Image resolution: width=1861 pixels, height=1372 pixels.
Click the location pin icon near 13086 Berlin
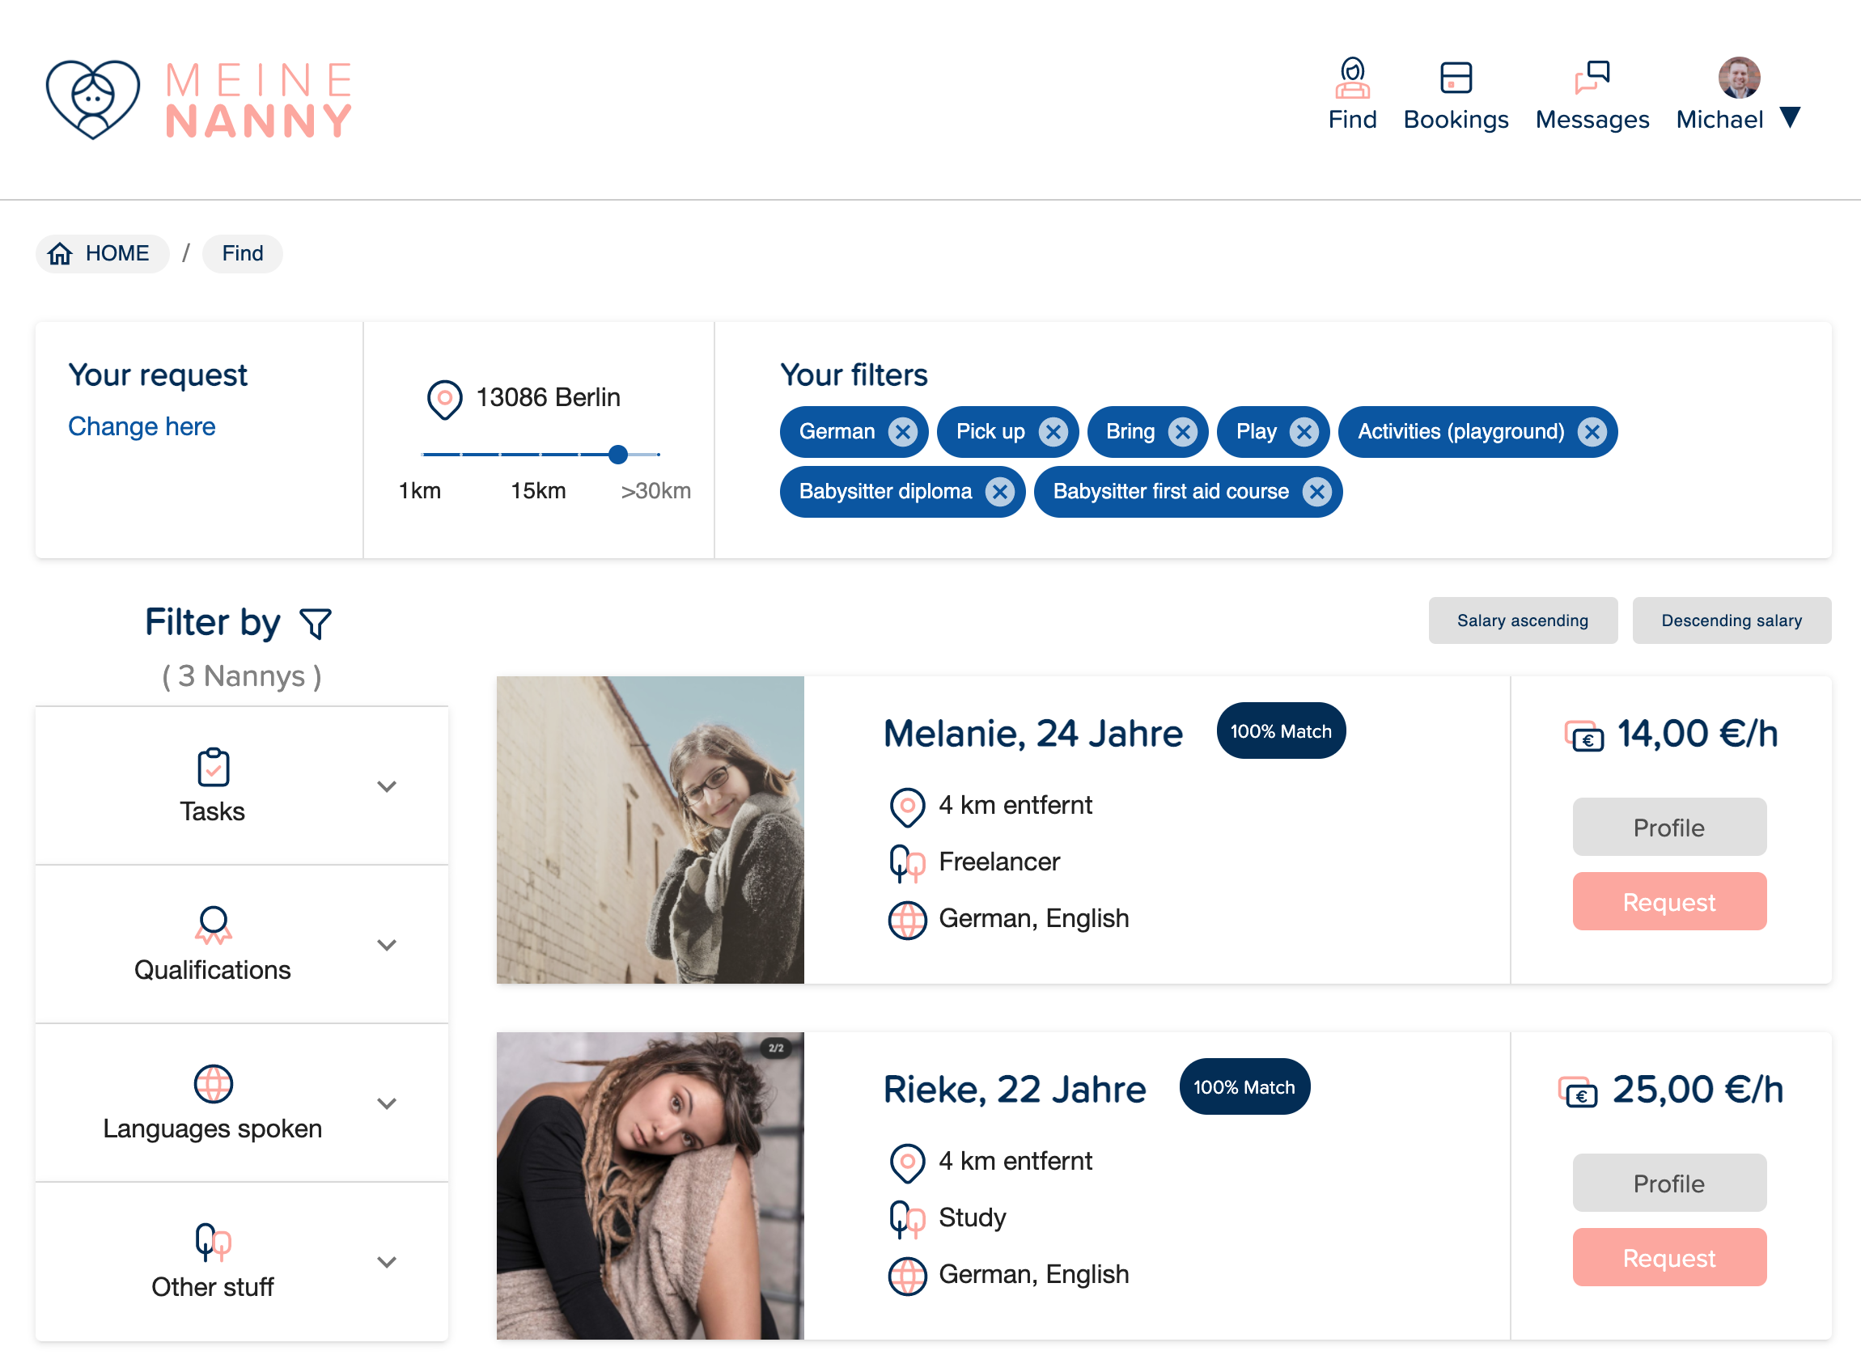click(x=445, y=400)
